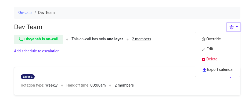Open Add schedule to escalation link
This screenshot has height=101, width=249.
coord(37,51)
